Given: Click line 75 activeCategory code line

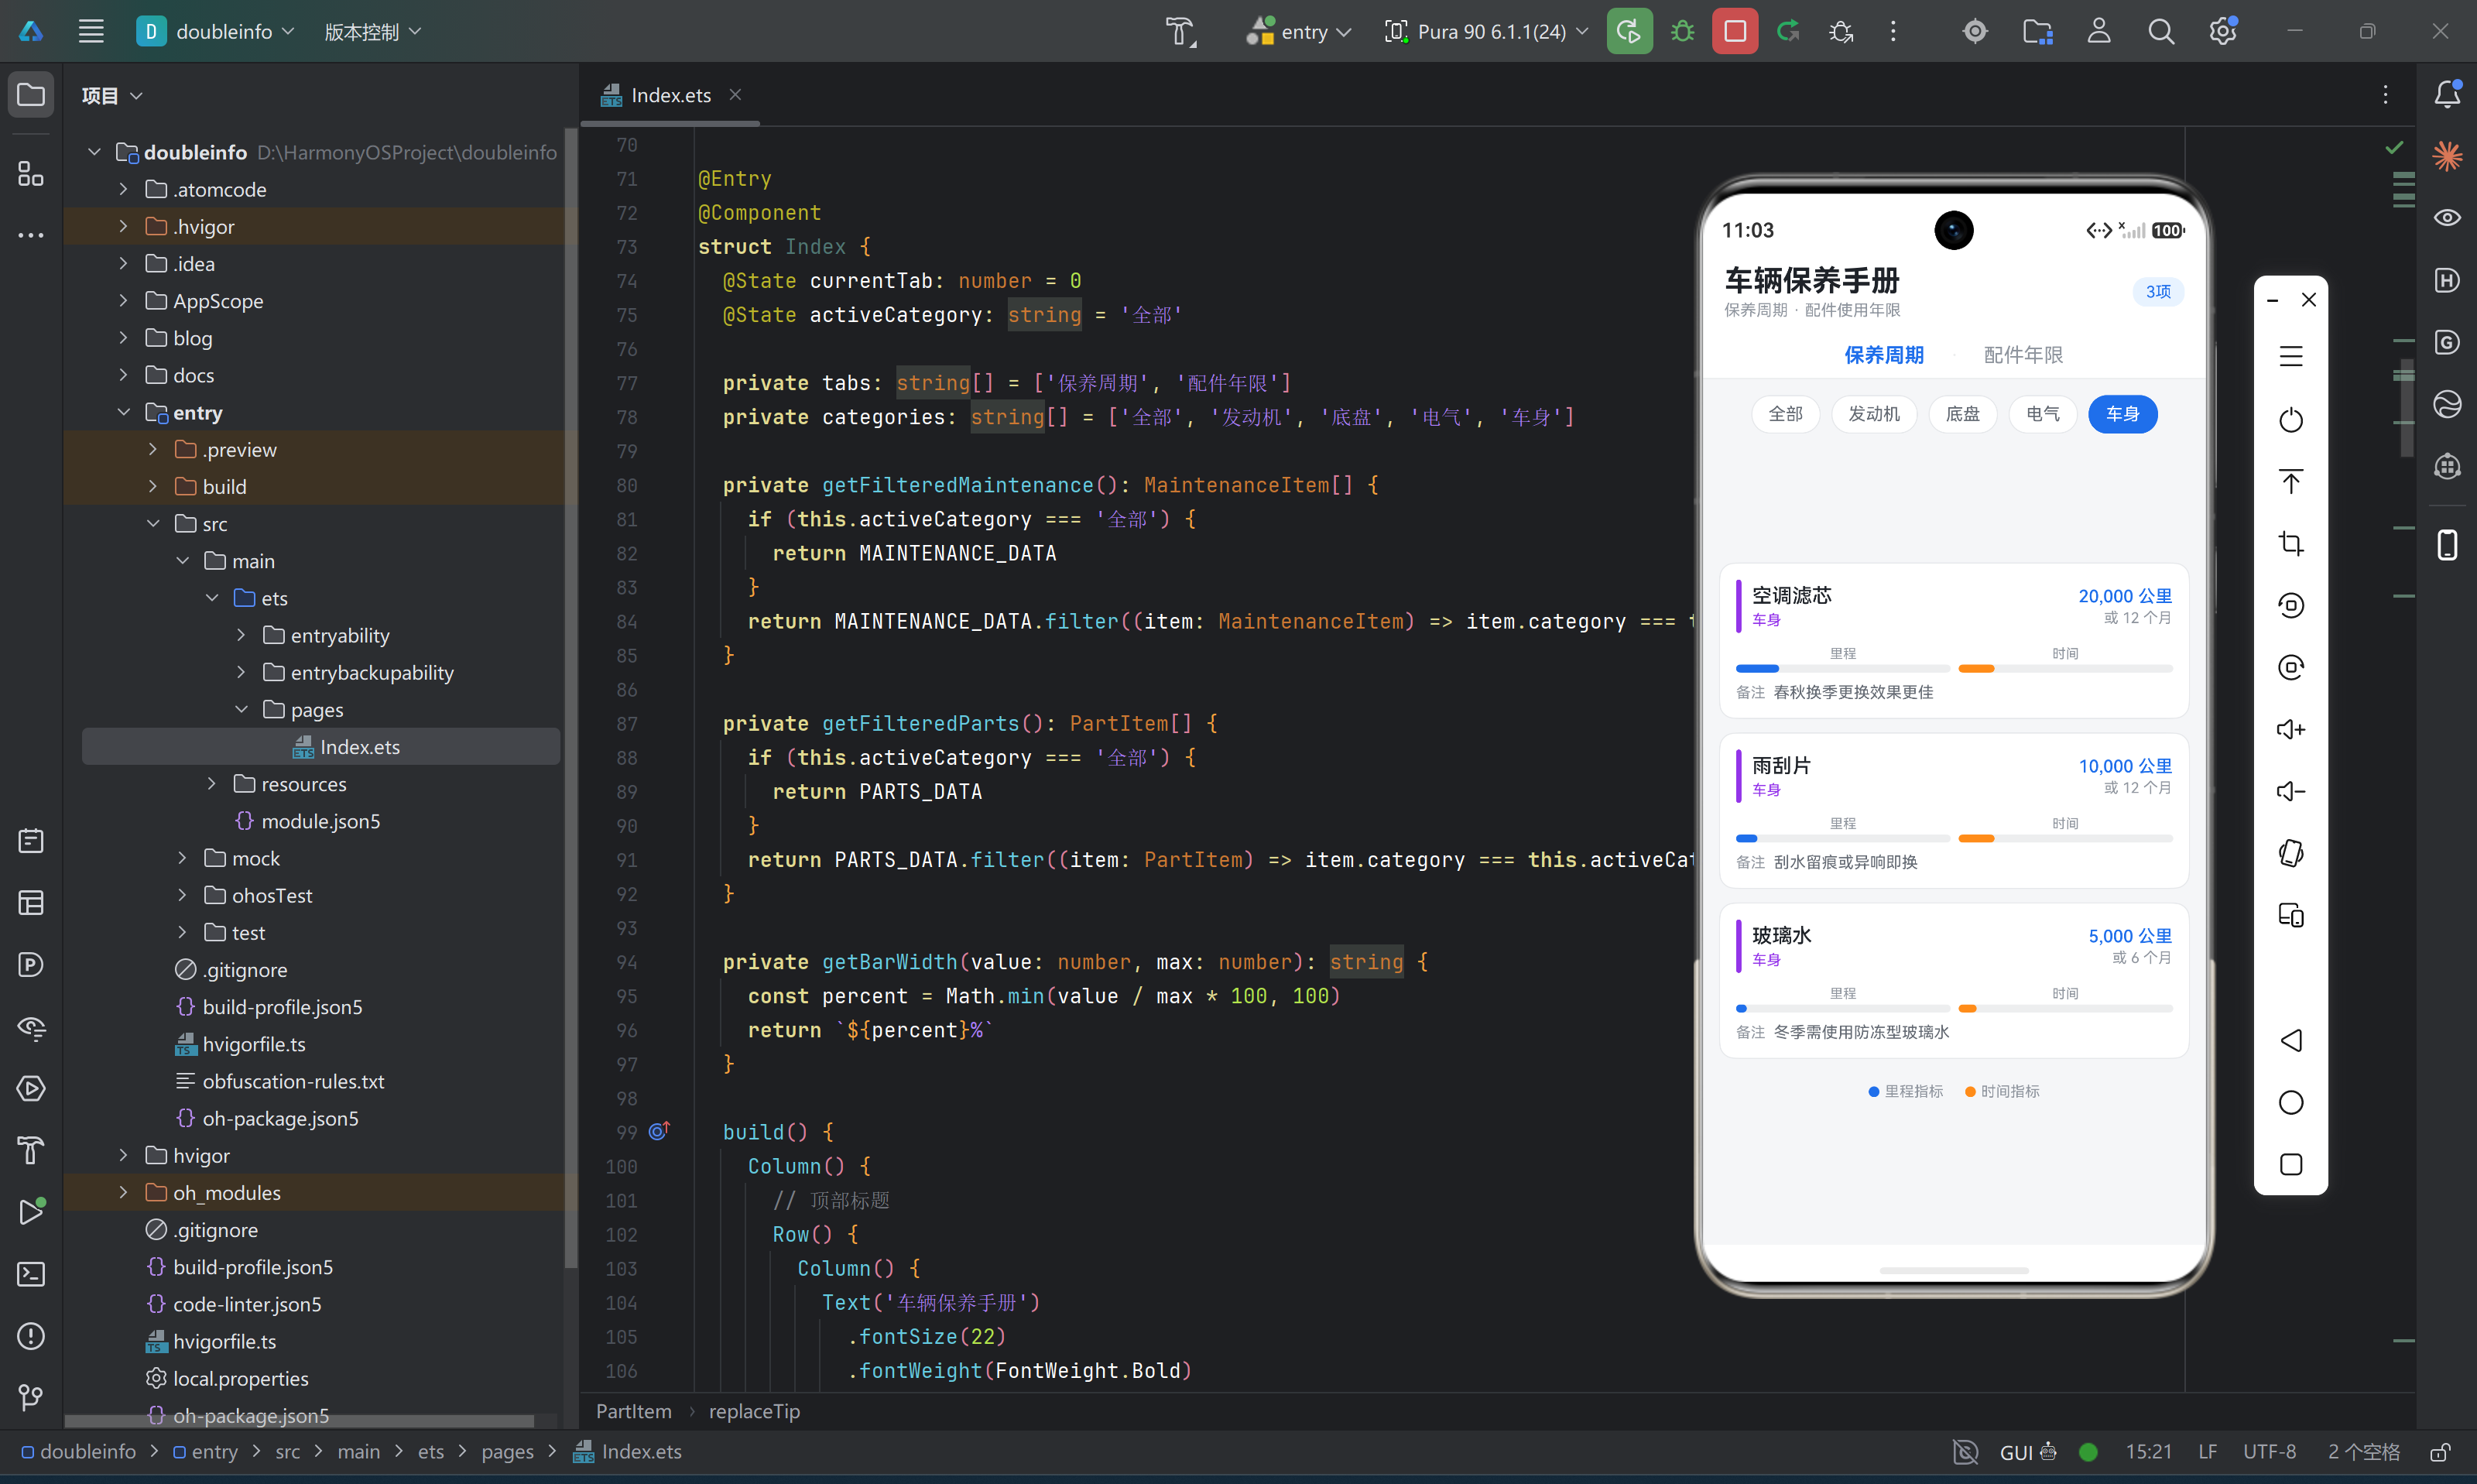Looking at the screenshot, I should [953, 315].
